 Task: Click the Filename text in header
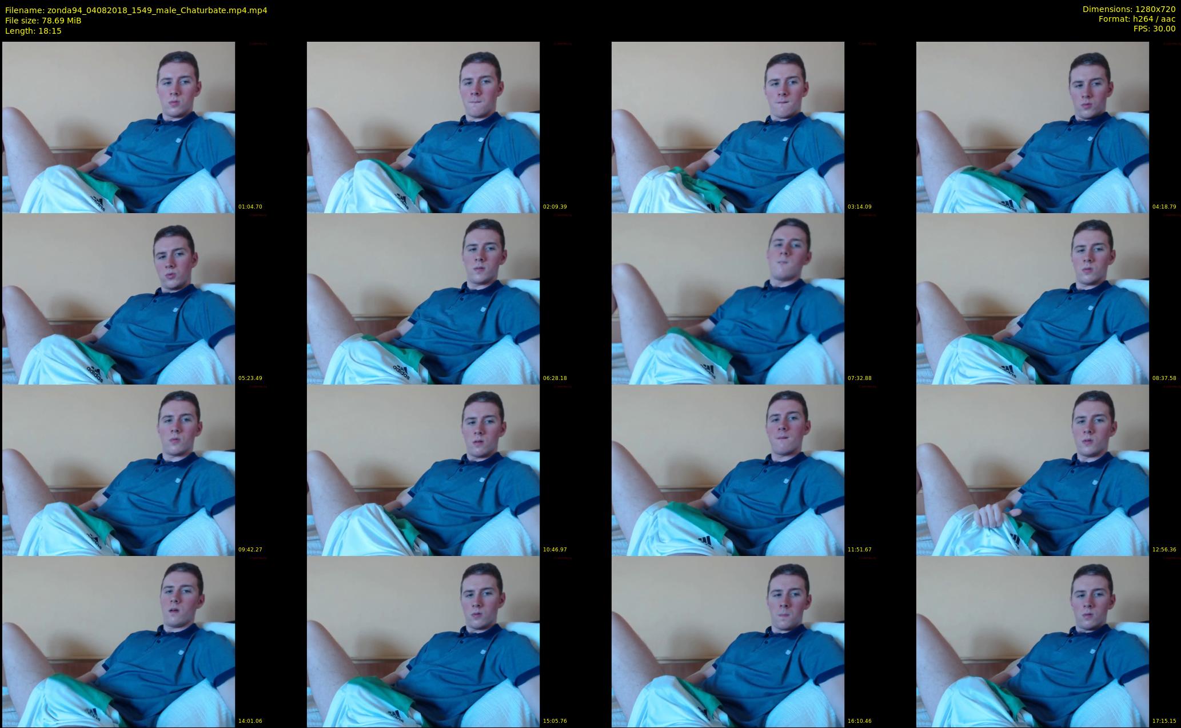click(x=136, y=10)
